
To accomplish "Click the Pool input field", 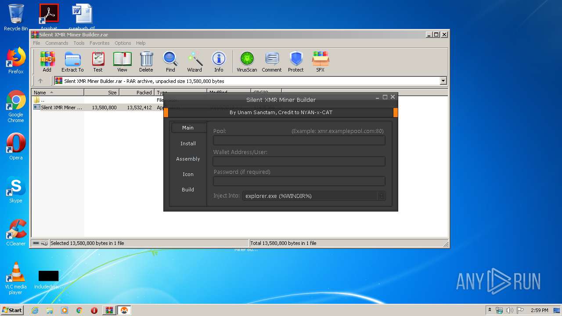I will point(299,140).
